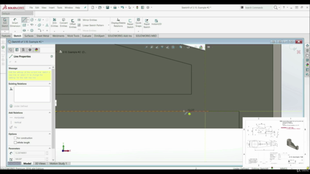Click the drawing reference thumbnail
Image resolution: width=310 pixels, height=174 pixels.
pyautogui.click(x=275, y=142)
